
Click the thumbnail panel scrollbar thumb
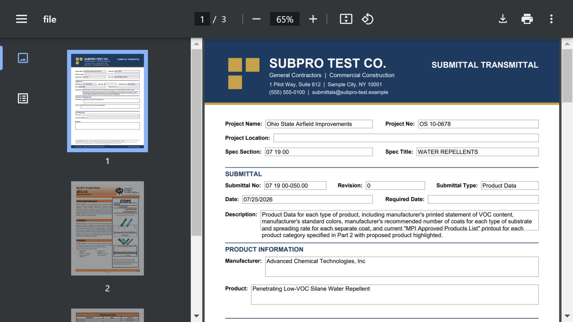click(196, 142)
